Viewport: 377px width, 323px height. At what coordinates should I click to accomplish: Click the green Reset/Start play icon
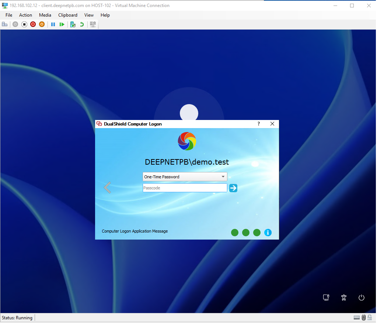click(x=62, y=24)
